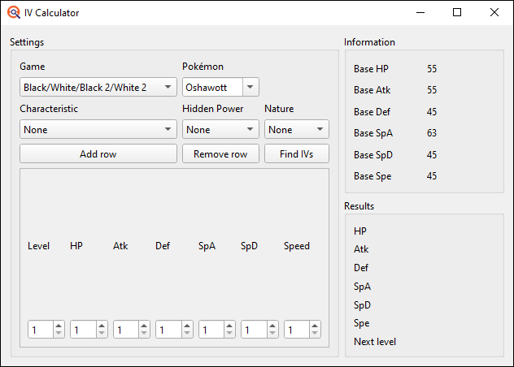Click the Base SpD label
Image resolution: width=514 pixels, height=367 pixels.
pyautogui.click(x=373, y=154)
